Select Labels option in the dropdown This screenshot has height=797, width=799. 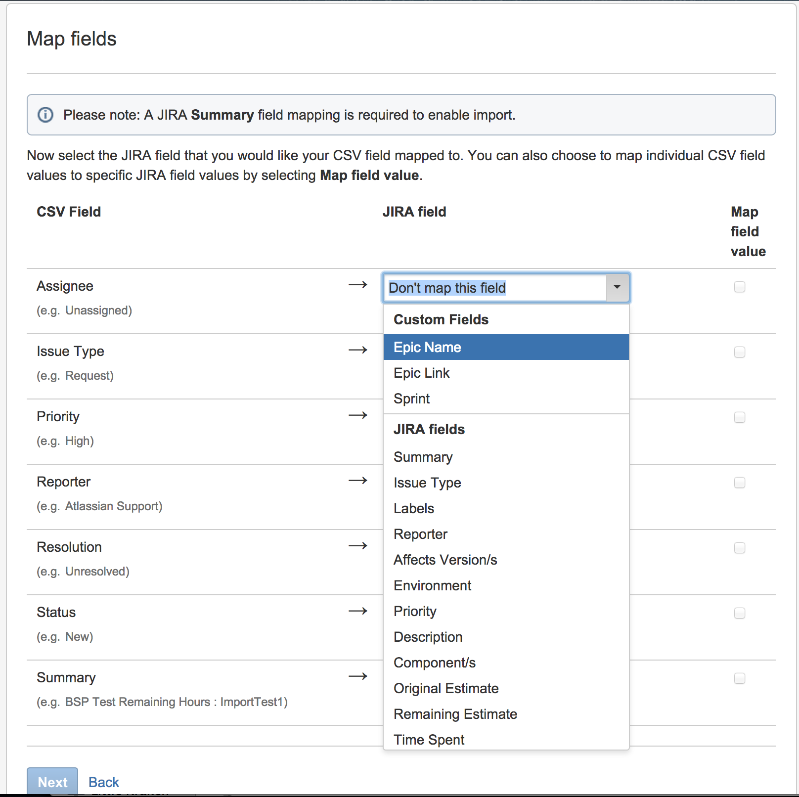click(x=506, y=508)
